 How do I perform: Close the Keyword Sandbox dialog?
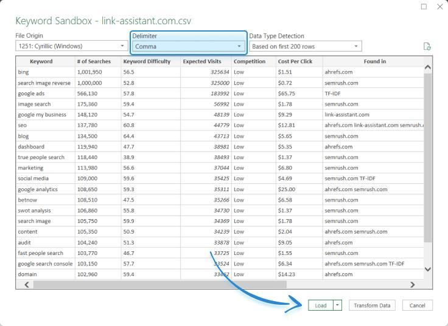pos(440,7)
